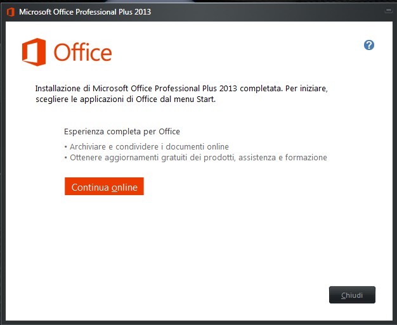
Task: Click the orange "Office" wordmark text
Action: click(83, 53)
